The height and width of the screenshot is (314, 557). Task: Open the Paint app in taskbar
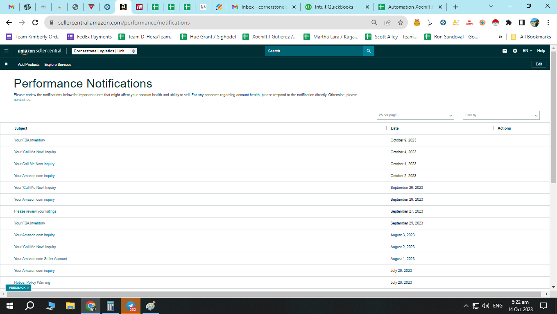(151, 306)
